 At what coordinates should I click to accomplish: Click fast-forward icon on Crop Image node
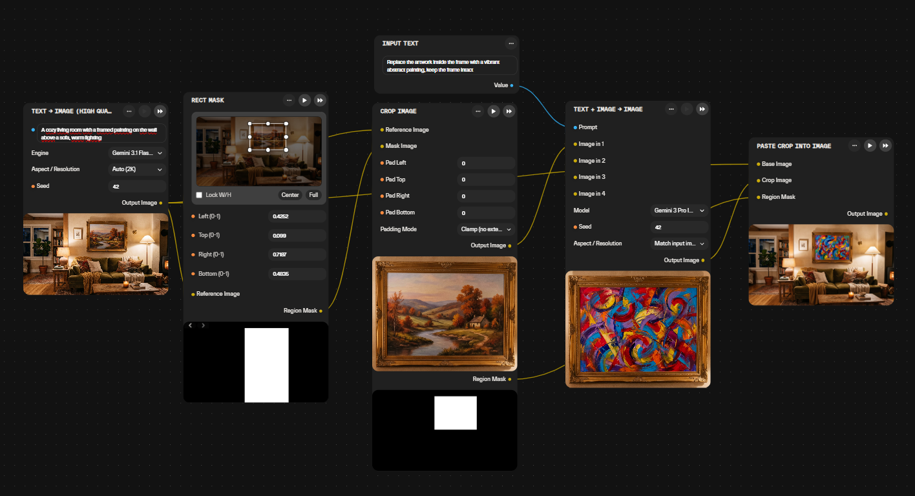pyautogui.click(x=509, y=111)
